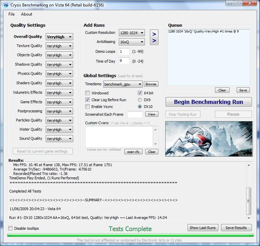This screenshot has height=246, width=260.
Task: Select the DX9 radio button
Action: [x=140, y=100]
